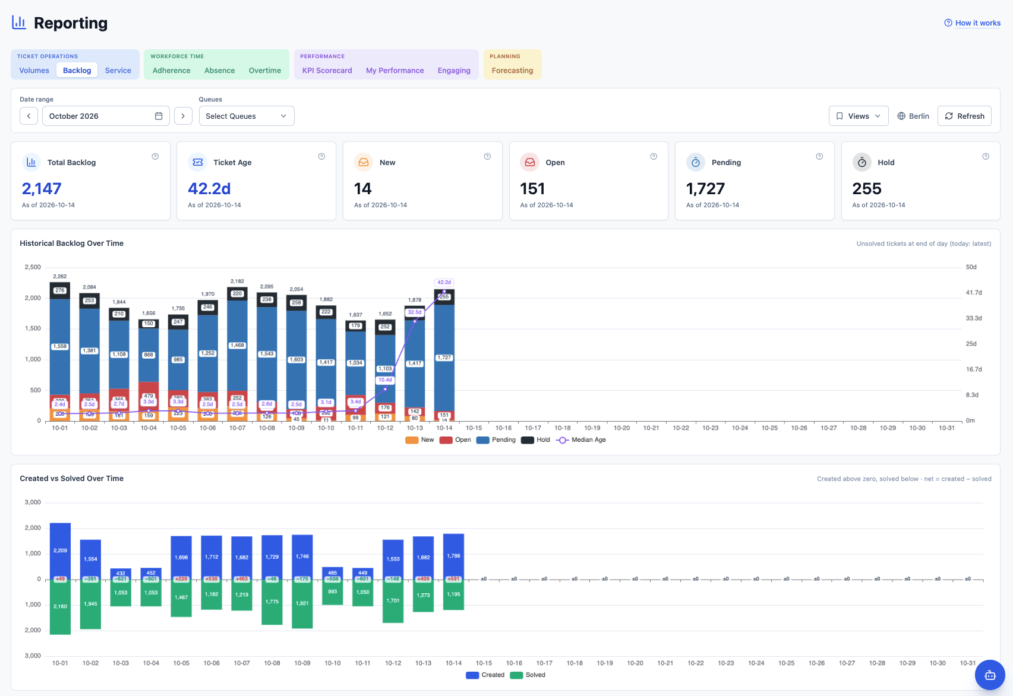Click the Ticket Age ticket icon
Viewport: 1013px width, 696px height.
click(x=198, y=162)
